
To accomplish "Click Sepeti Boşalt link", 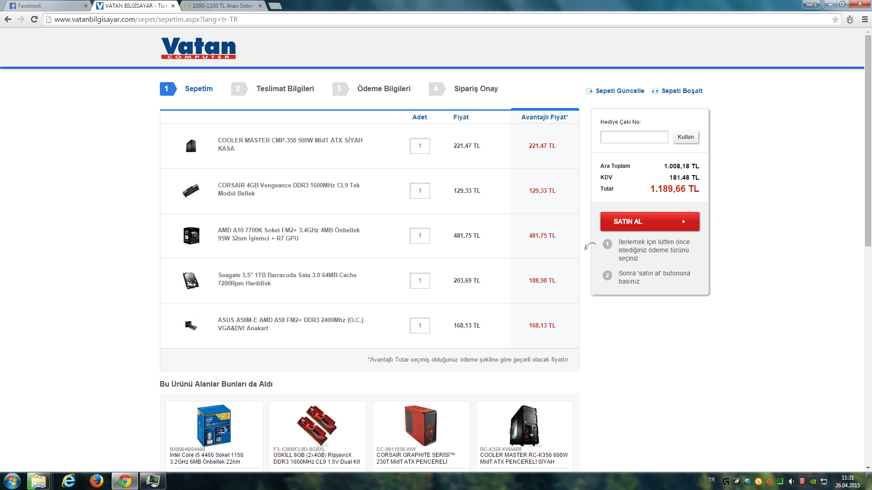I will coord(681,91).
